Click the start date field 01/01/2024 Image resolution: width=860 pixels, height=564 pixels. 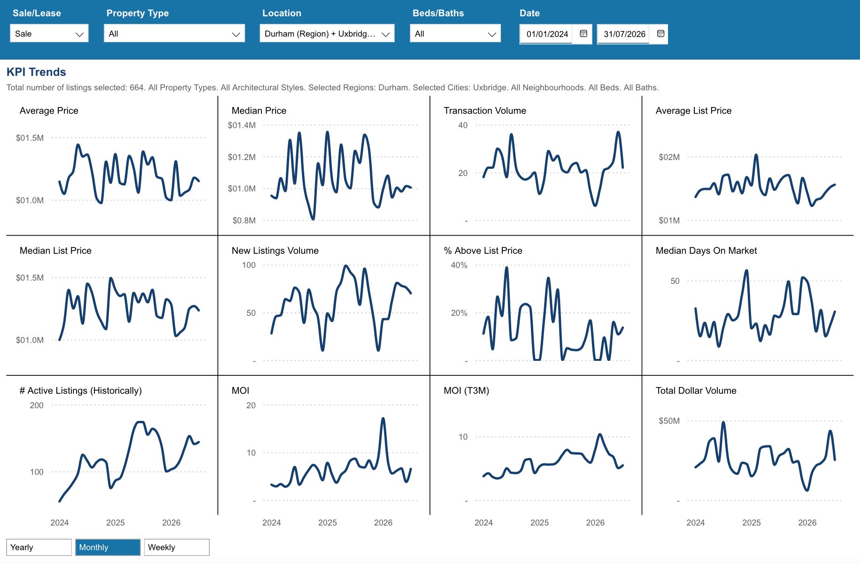point(547,34)
